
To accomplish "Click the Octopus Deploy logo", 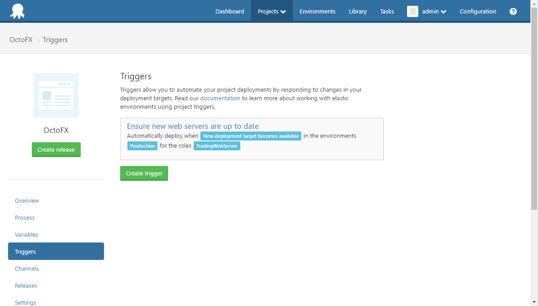I will click(17, 10).
